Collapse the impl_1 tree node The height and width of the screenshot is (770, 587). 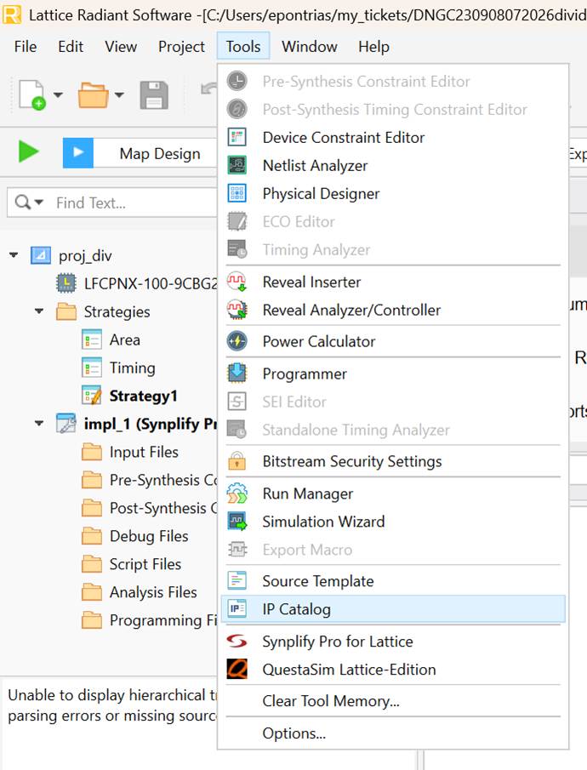pos(39,423)
